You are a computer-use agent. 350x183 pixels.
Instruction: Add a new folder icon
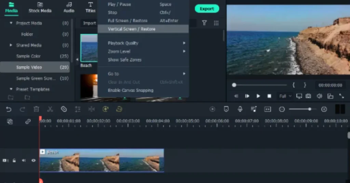(x=11, y=97)
